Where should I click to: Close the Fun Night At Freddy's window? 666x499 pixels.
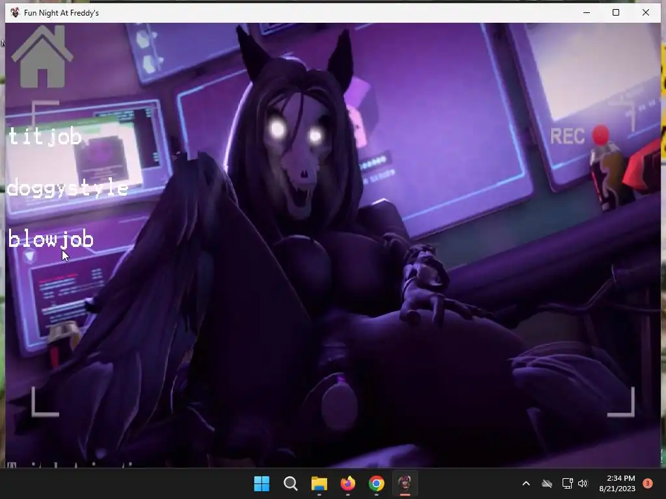(646, 12)
